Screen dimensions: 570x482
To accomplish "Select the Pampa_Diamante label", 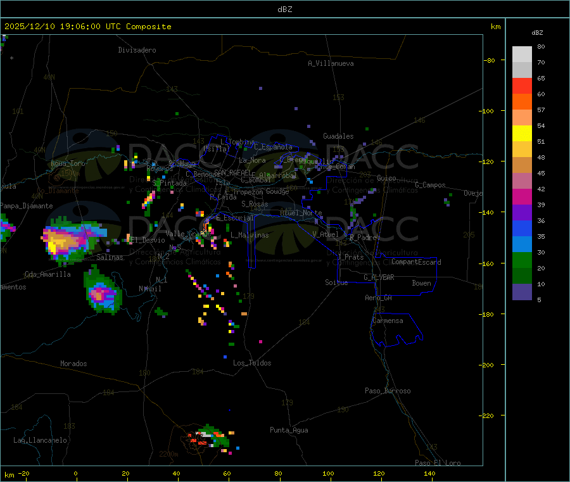I will [26, 206].
